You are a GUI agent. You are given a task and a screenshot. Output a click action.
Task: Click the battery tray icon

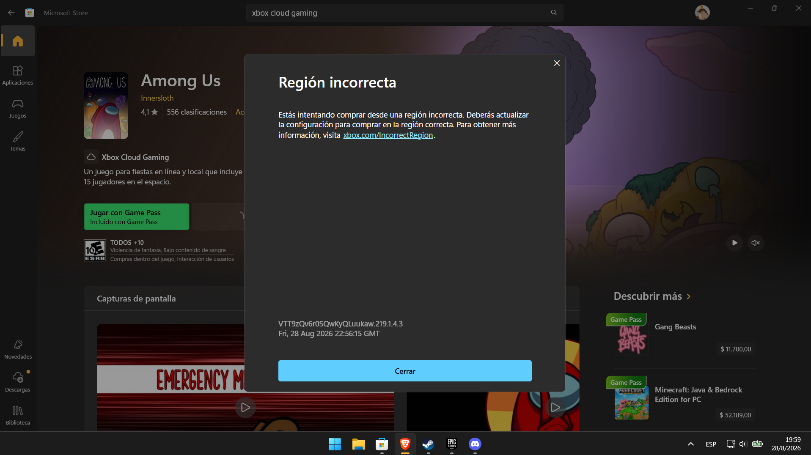pos(757,444)
